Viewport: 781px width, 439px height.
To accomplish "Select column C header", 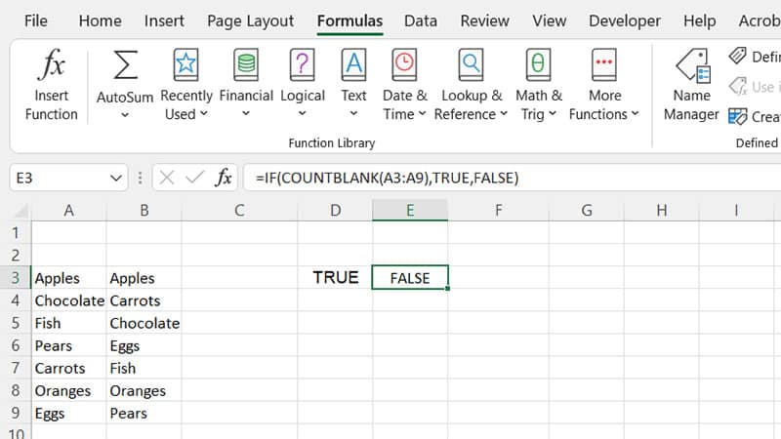I will click(x=239, y=211).
